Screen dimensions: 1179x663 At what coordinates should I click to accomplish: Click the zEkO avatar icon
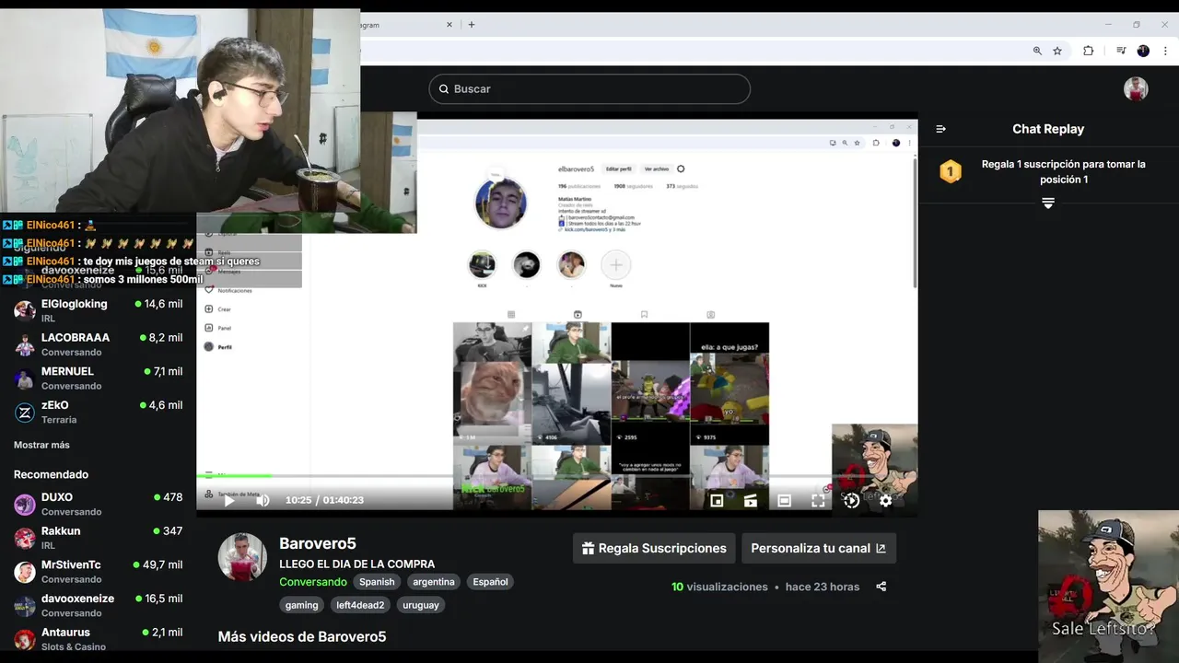(25, 412)
